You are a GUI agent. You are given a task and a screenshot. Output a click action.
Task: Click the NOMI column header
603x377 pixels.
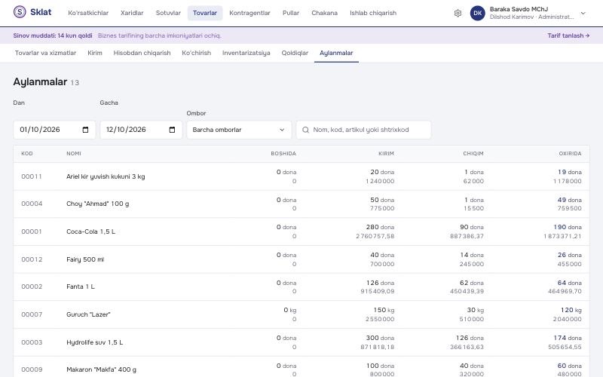[x=73, y=154]
